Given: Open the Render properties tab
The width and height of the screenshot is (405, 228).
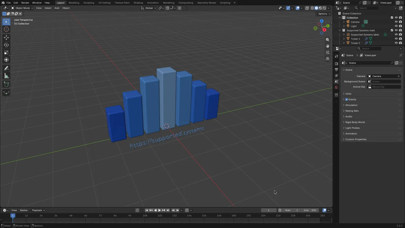Looking at the screenshot, I should (x=336, y=64).
